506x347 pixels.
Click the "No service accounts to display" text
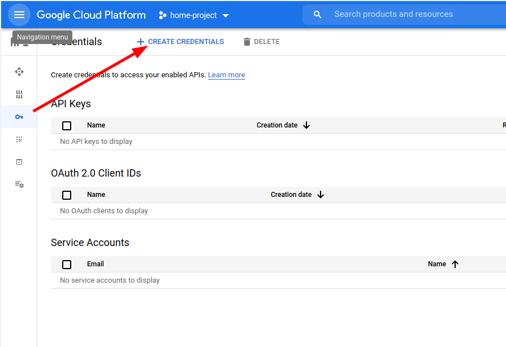point(110,280)
